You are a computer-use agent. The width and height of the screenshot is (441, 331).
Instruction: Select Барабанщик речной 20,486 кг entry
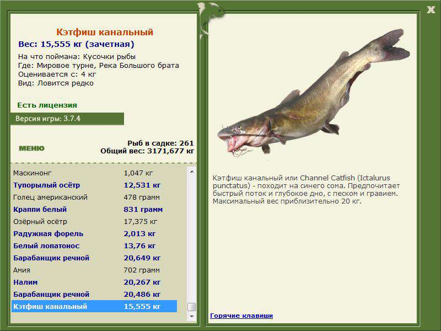(x=94, y=294)
